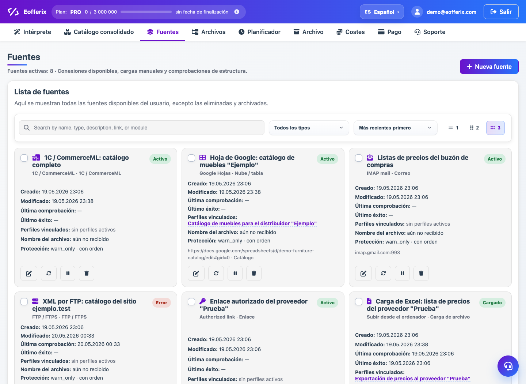This screenshot has width=526, height=384.
Task: Click the key icon on Enlace autorizado card
Action: 202,301
